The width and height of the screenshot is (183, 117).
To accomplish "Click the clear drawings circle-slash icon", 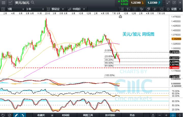I will click(9, 115).
